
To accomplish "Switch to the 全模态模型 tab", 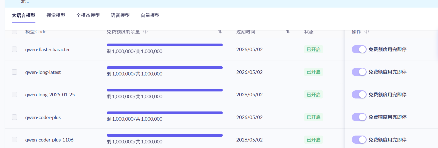I will click(88, 15).
